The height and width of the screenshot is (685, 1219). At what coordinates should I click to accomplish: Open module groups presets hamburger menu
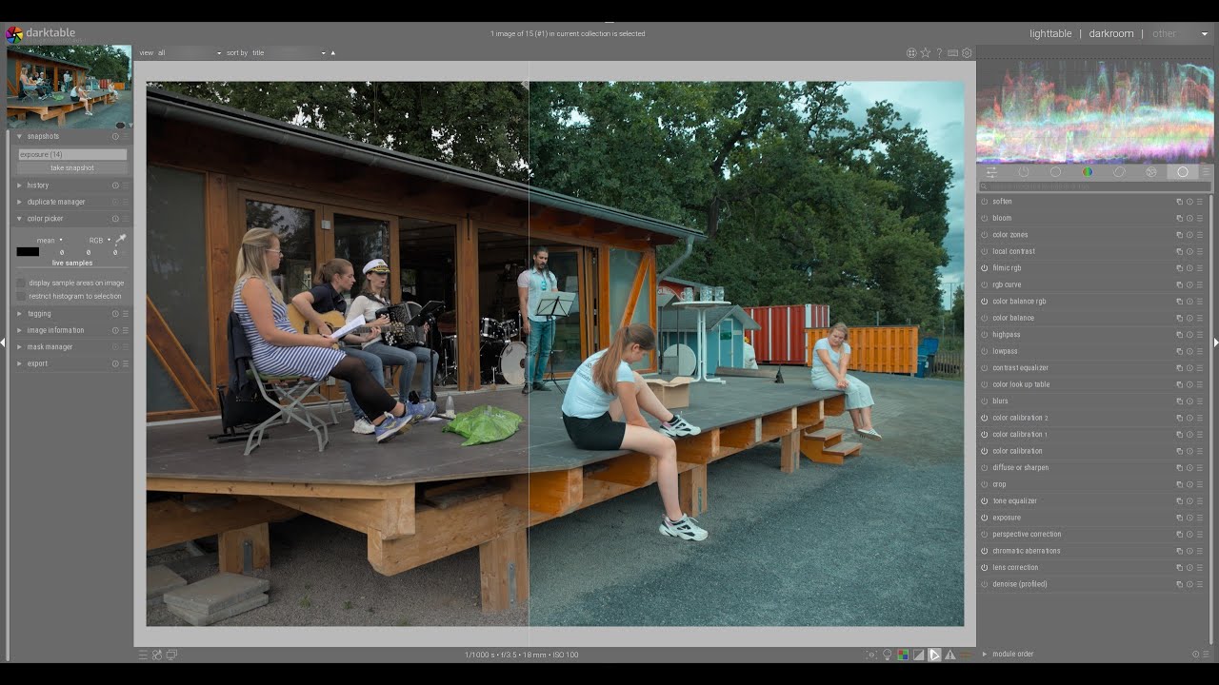click(x=1206, y=172)
